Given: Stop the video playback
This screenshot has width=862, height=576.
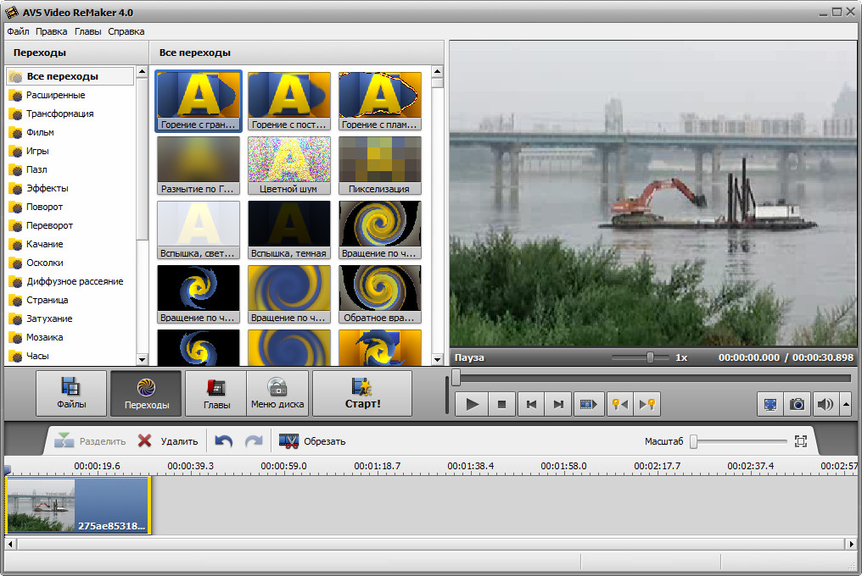Looking at the screenshot, I should (x=501, y=404).
